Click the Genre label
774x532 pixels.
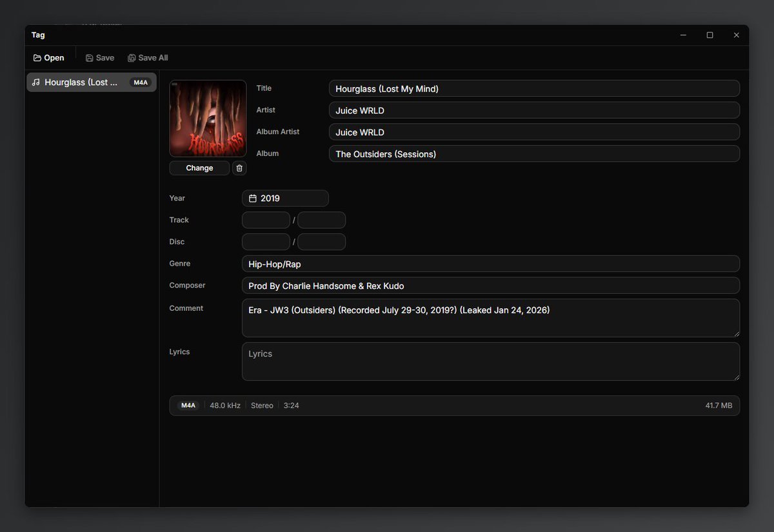pos(180,263)
